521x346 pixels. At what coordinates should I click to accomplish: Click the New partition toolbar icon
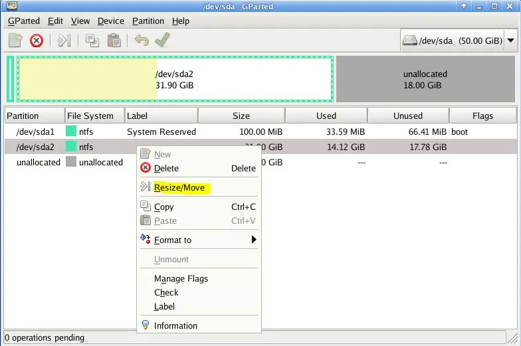point(15,41)
